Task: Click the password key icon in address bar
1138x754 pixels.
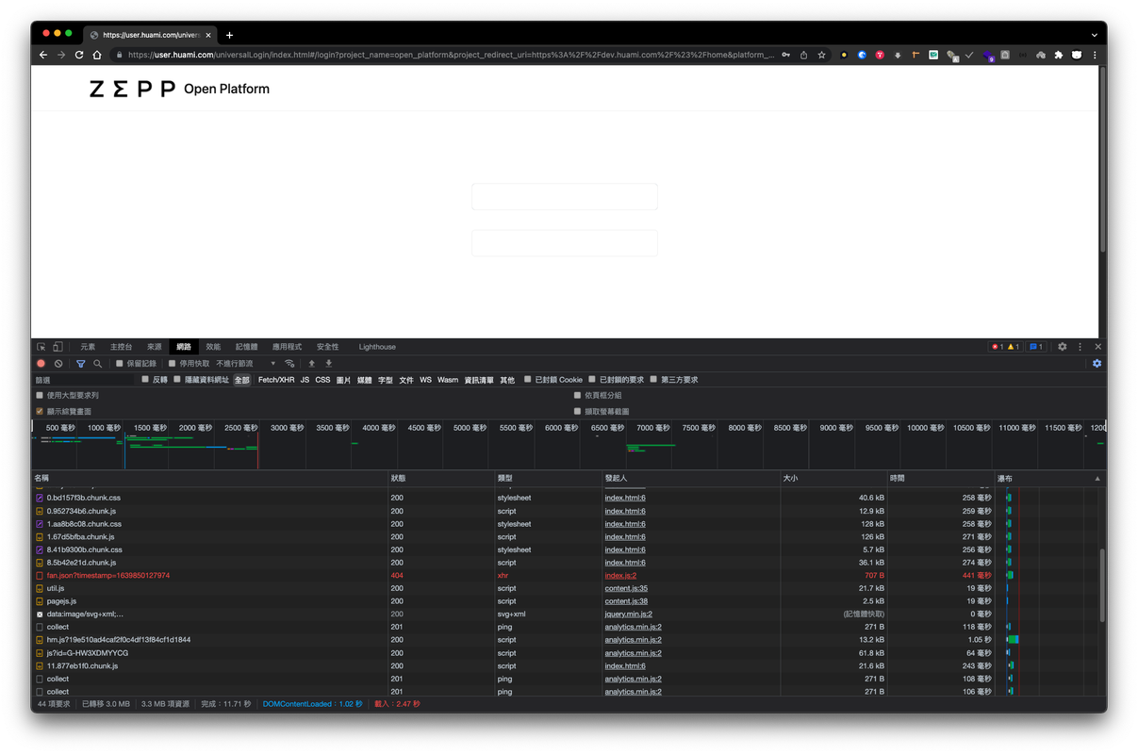Action: 785,56
